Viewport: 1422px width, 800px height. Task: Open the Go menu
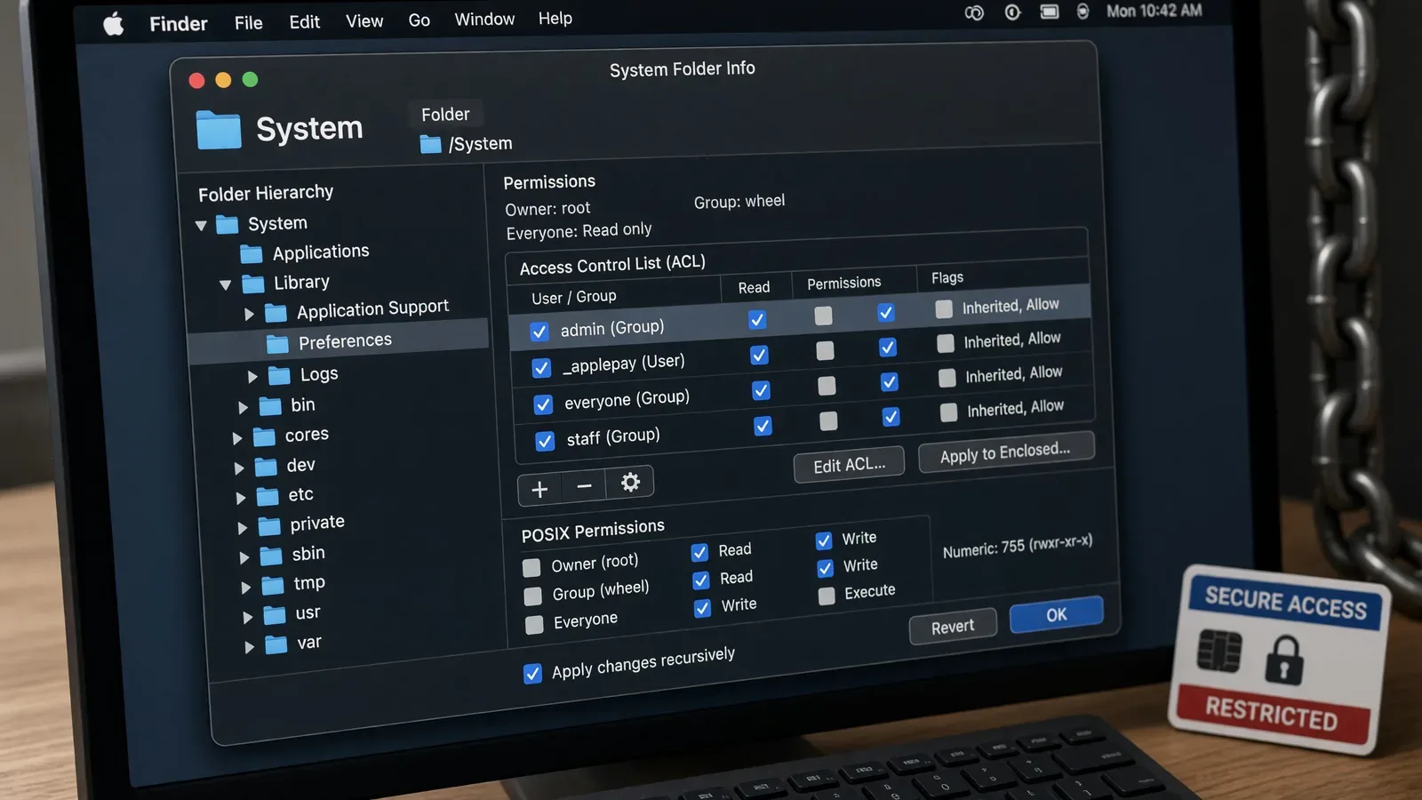(x=419, y=20)
